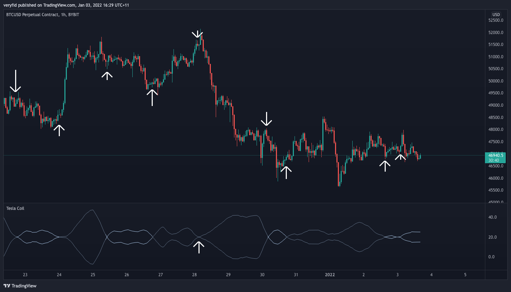Click the 50000.0 price axis label
The image size is (511, 292).
(496, 81)
